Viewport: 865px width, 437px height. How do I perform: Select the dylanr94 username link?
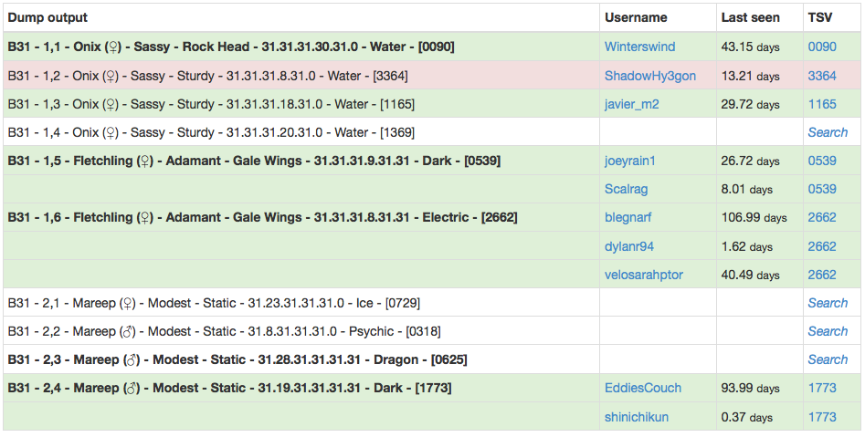[x=628, y=246]
